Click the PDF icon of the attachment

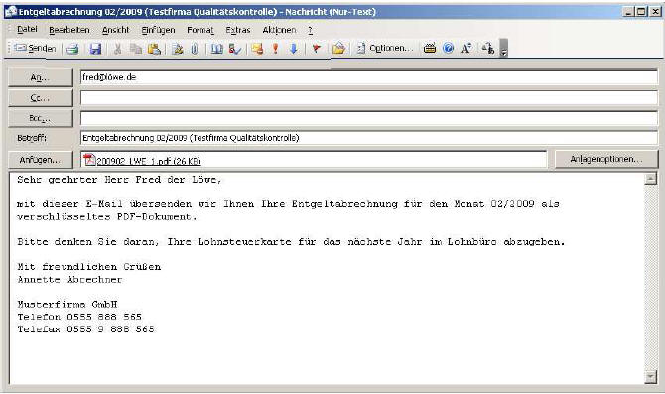point(89,160)
